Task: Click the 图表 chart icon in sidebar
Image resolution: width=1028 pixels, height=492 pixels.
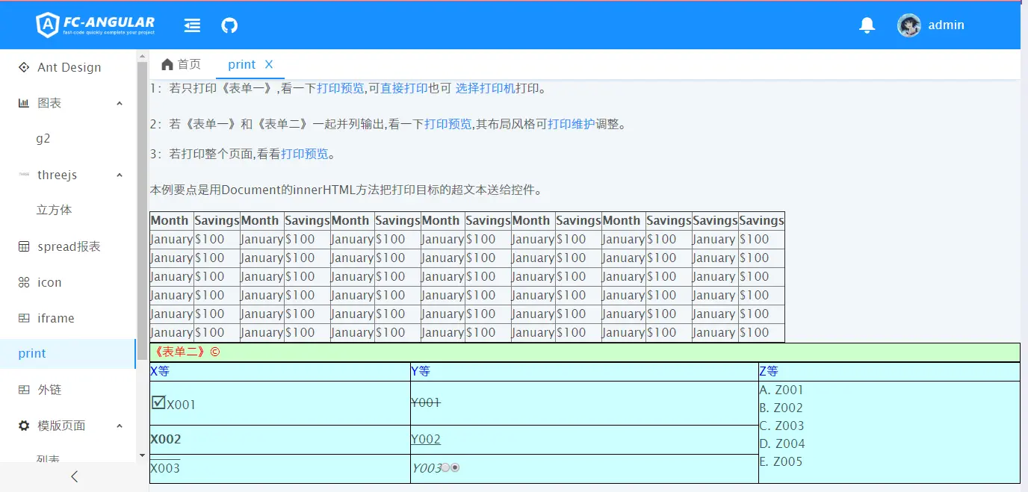Action: pyautogui.click(x=24, y=103)
